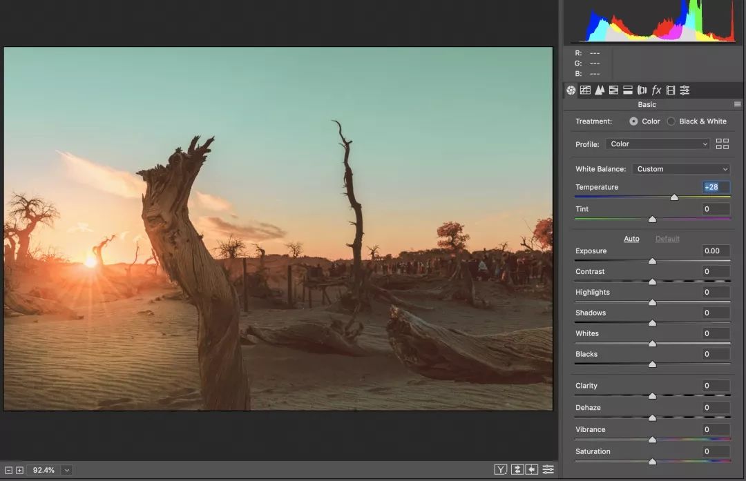Open the White Balance Custom dropdown
The width and height of the screenshot is (746, 481).
tap(681, 169)
